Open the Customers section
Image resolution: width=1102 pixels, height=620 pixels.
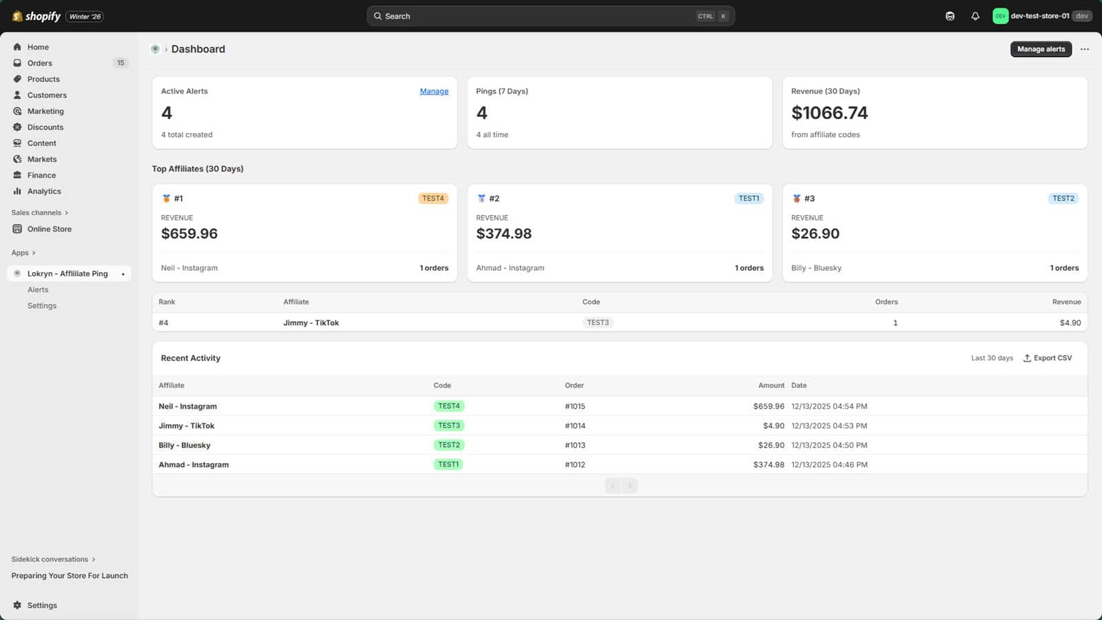coord(47,95)
